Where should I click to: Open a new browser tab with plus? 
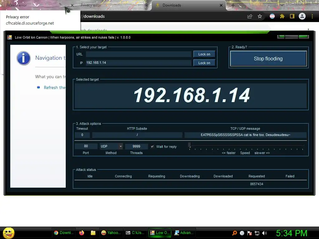pos(233,6)
